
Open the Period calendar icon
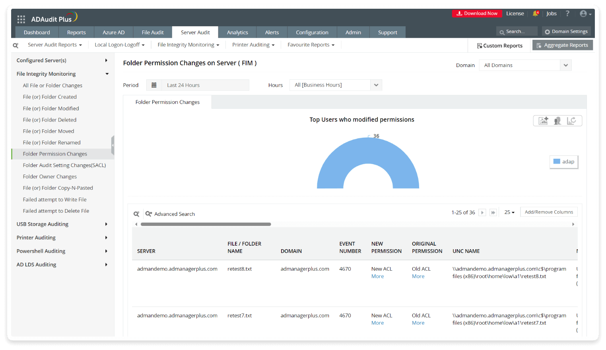(x=154, y=85)
